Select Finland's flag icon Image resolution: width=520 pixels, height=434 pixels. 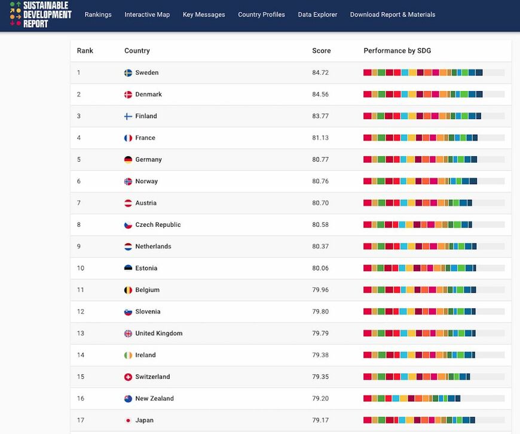point(129,116)
